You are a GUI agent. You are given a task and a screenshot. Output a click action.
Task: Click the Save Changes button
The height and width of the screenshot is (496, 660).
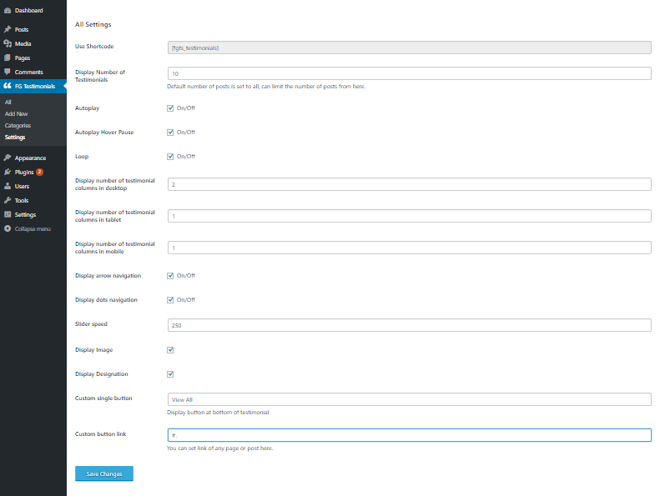pos(104,473)
